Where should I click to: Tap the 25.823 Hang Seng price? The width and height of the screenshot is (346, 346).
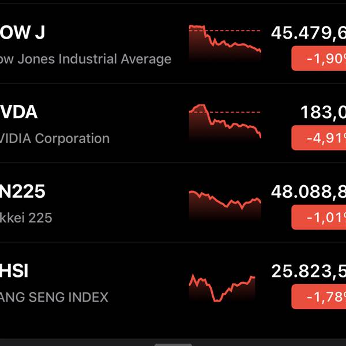(x=309, y=270)
